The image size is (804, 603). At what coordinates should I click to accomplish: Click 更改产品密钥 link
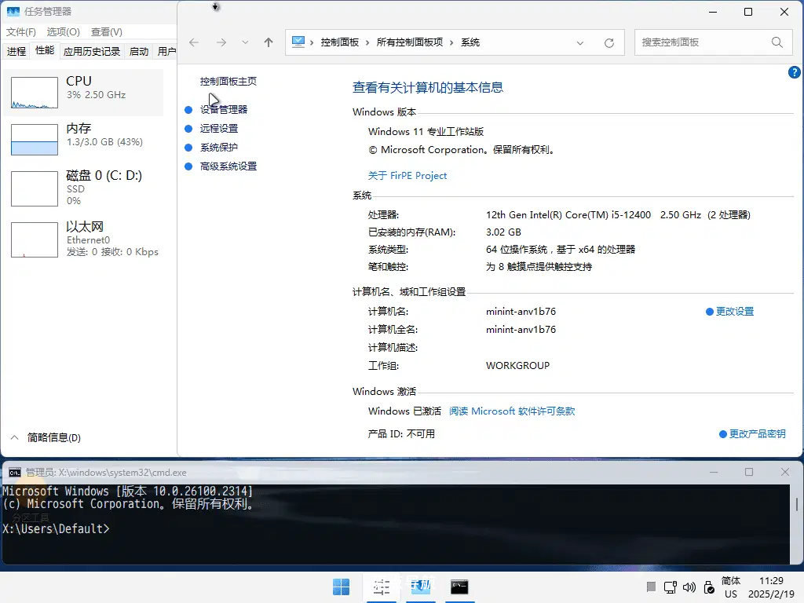(x=758, y=433)
